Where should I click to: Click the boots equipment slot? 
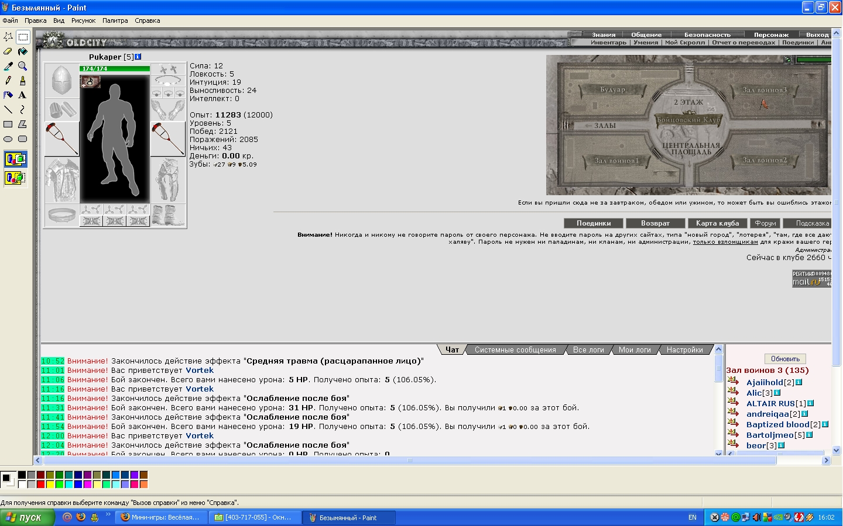coord(168,215)
